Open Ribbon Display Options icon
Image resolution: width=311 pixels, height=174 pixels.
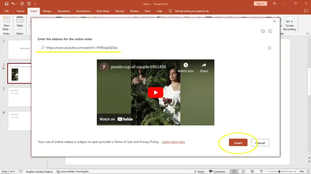pyautogui.click(x=274, y=4)
